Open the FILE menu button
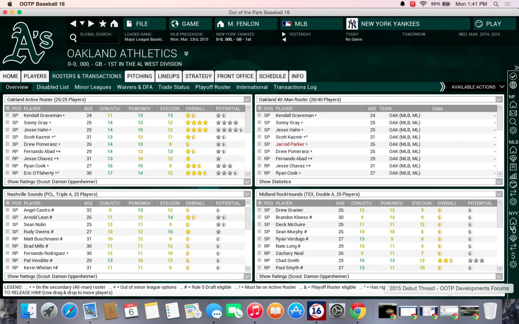 pos(145,24)
